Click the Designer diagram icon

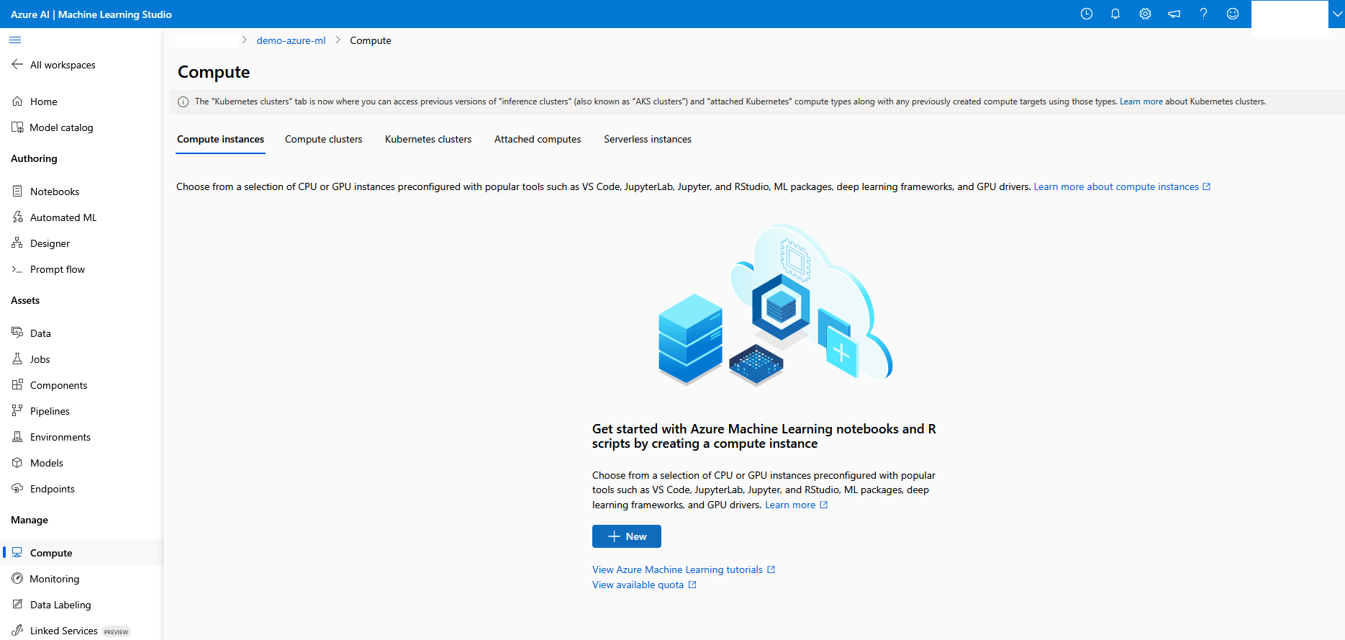pyautogui.click(x=17, y=243)
